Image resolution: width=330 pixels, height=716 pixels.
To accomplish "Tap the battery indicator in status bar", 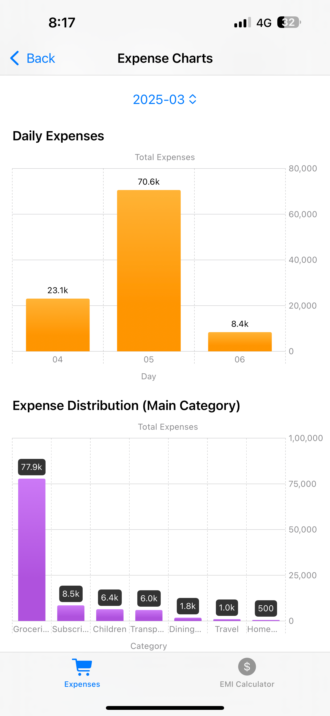I will 289,22.
